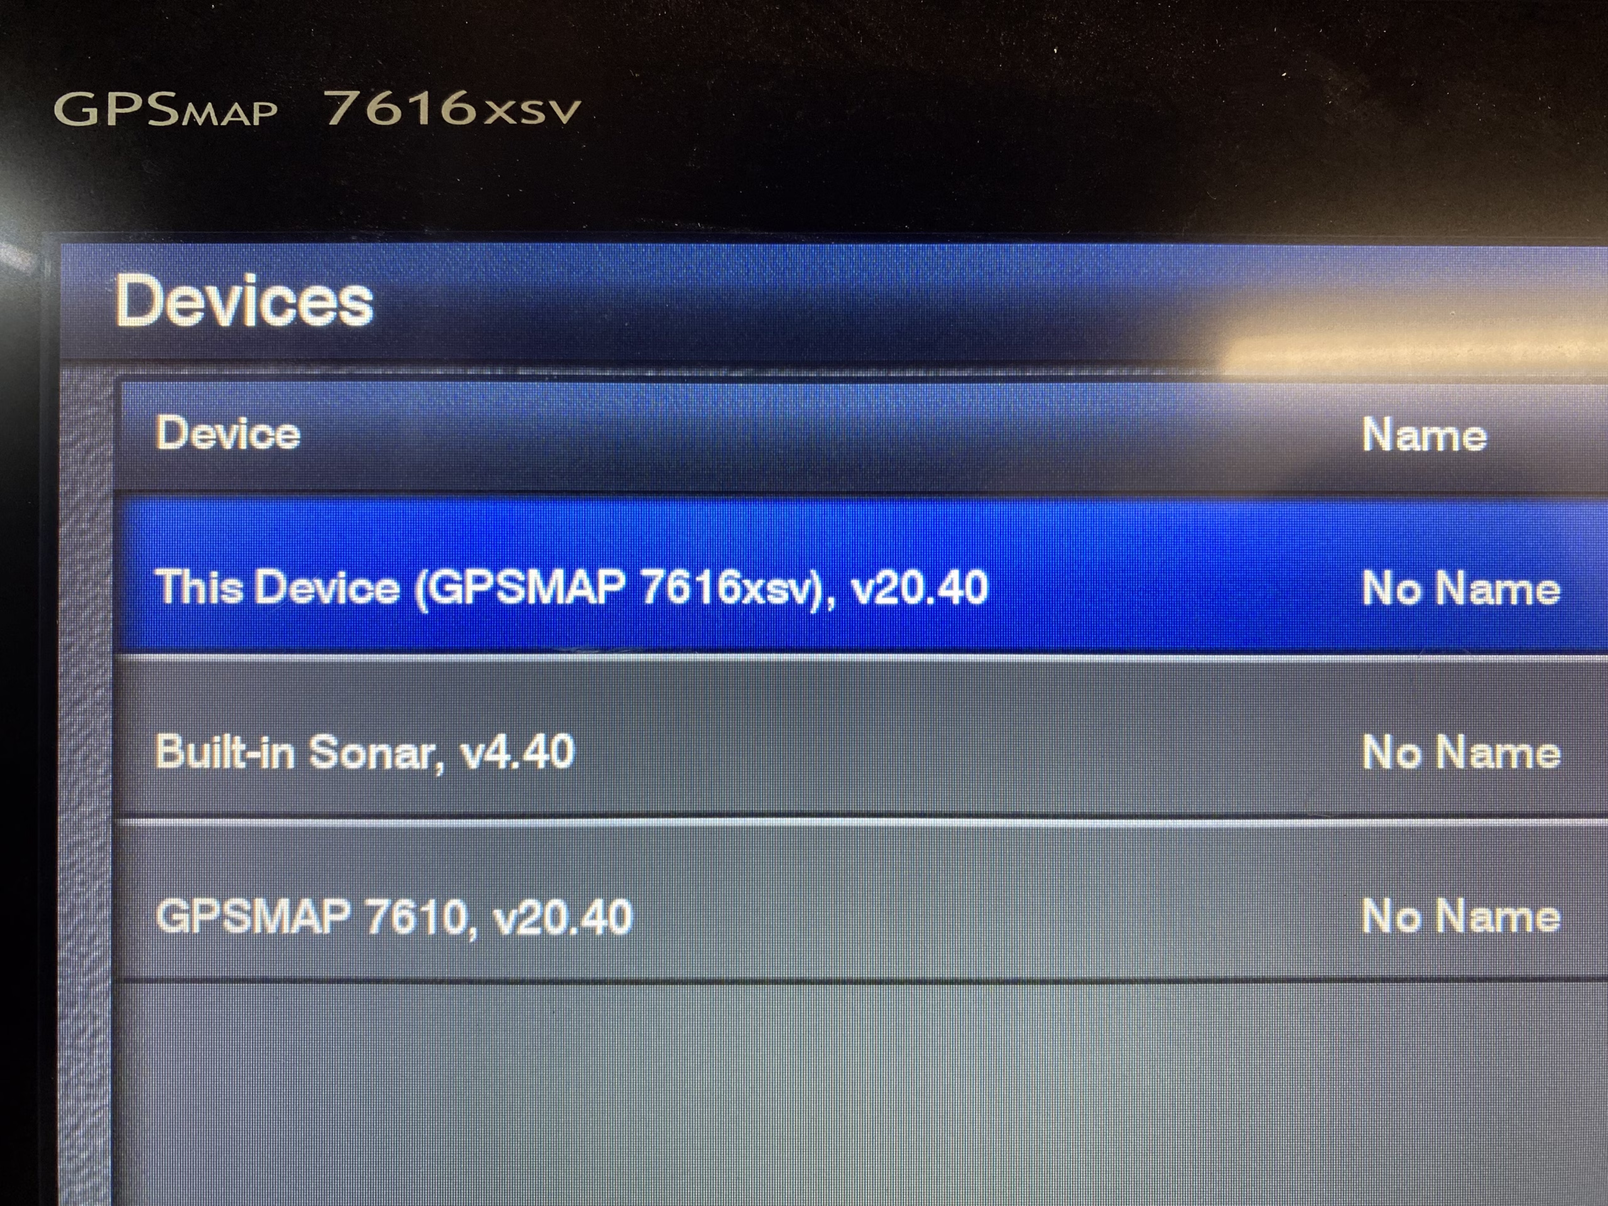The width and height of the screenshot is (1608, 1206).
Task: Tap the GPSMAP brand label on the bezel
Action: click(166, 111)
